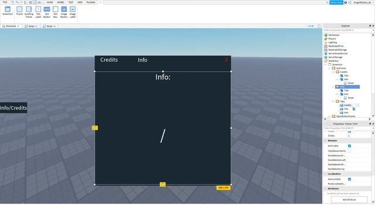
Task: Open the Explorer filter dropdown arrow
Action: click(x=373, y=30)
